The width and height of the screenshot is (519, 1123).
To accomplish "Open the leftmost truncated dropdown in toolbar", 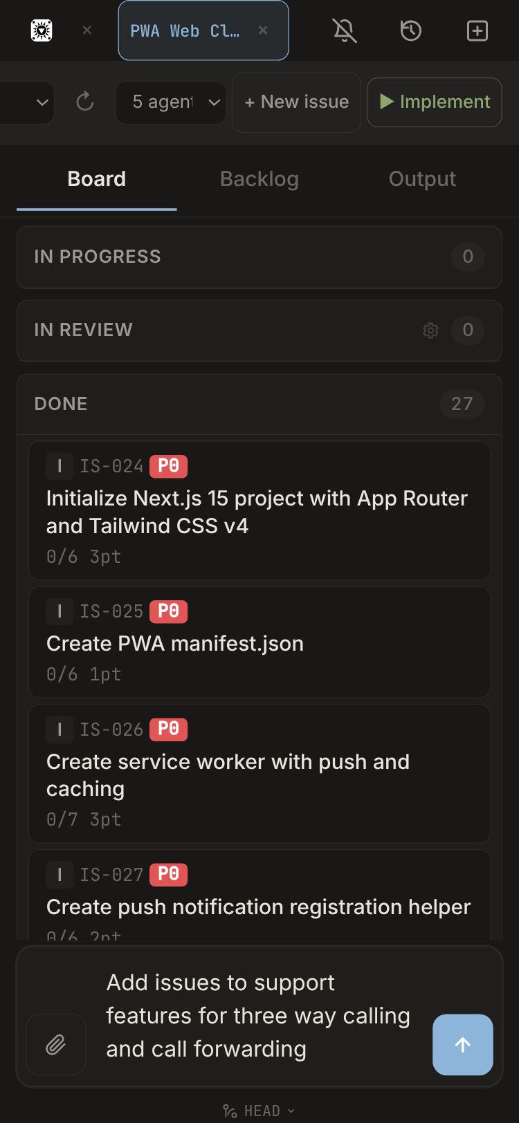I will [26, 102].
